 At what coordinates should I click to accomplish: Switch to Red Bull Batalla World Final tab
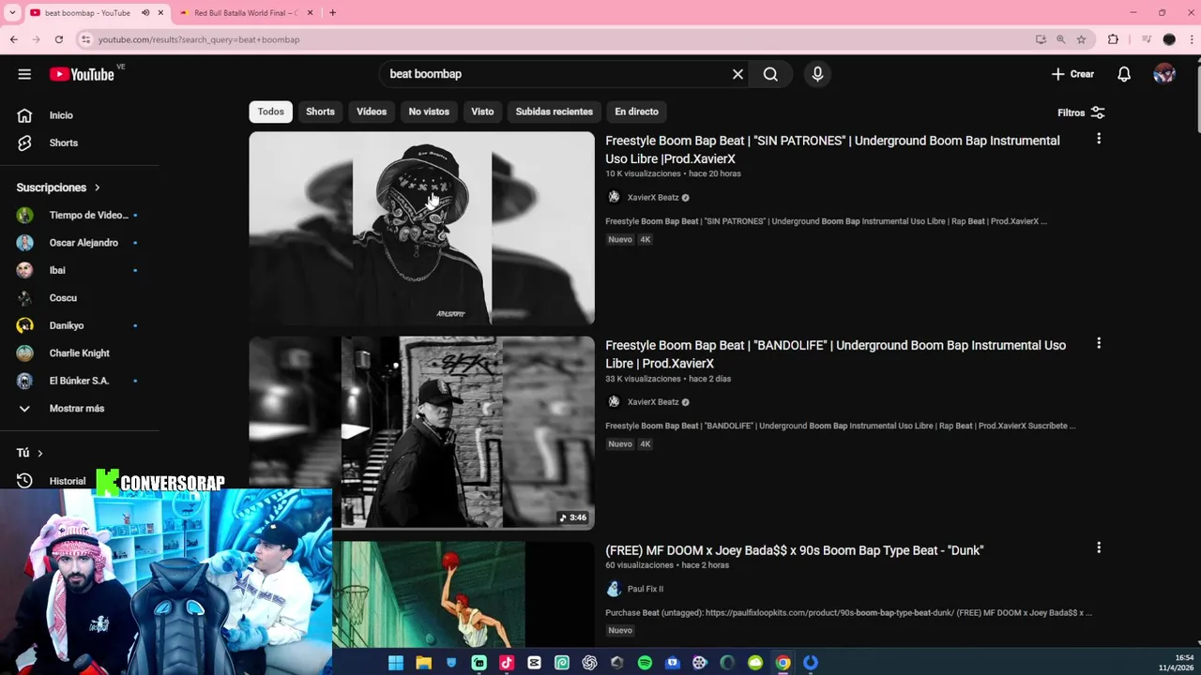[246, 13]
